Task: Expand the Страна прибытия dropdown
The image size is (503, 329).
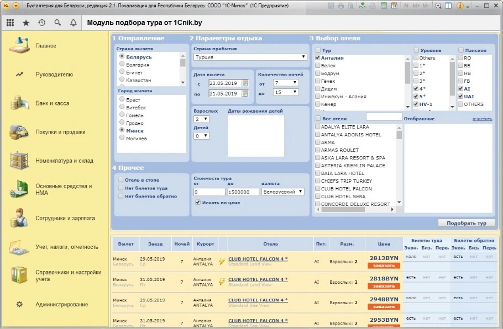Action: [x=303, y=57]
